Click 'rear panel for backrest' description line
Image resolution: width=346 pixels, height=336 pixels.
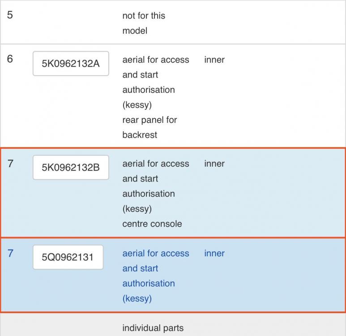(150, 127)
